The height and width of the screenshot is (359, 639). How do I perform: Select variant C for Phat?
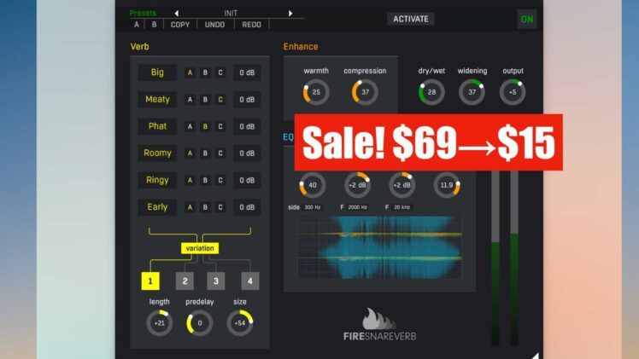[x=220, y=126]
